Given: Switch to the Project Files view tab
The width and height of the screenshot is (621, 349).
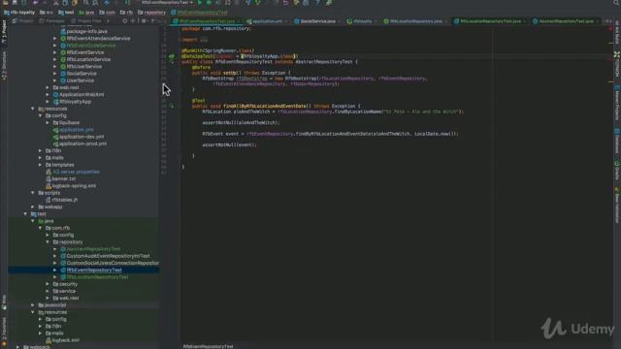Looking at the screenshot, I should coord(86,21).
